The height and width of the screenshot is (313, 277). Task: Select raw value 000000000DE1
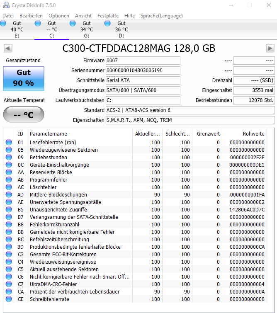coord(247,165)
